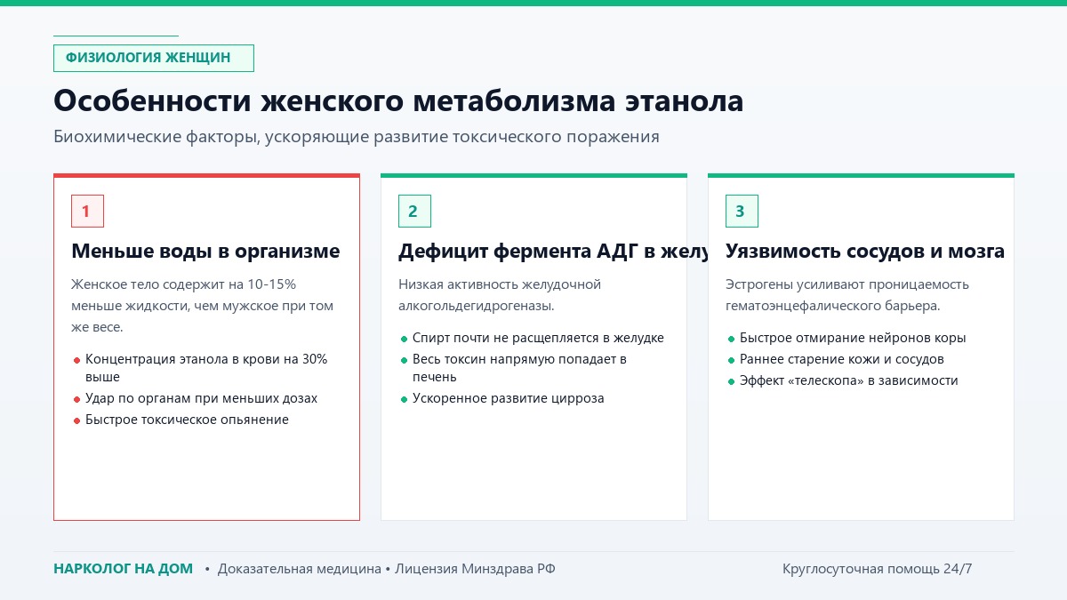Click paragraph Женское тело содержит на 10-15%
Image resolution: width=1067 pixels, height=600 pixels.
[x=203, y=306]
